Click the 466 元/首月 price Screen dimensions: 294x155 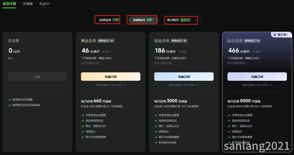pos(239,51)
